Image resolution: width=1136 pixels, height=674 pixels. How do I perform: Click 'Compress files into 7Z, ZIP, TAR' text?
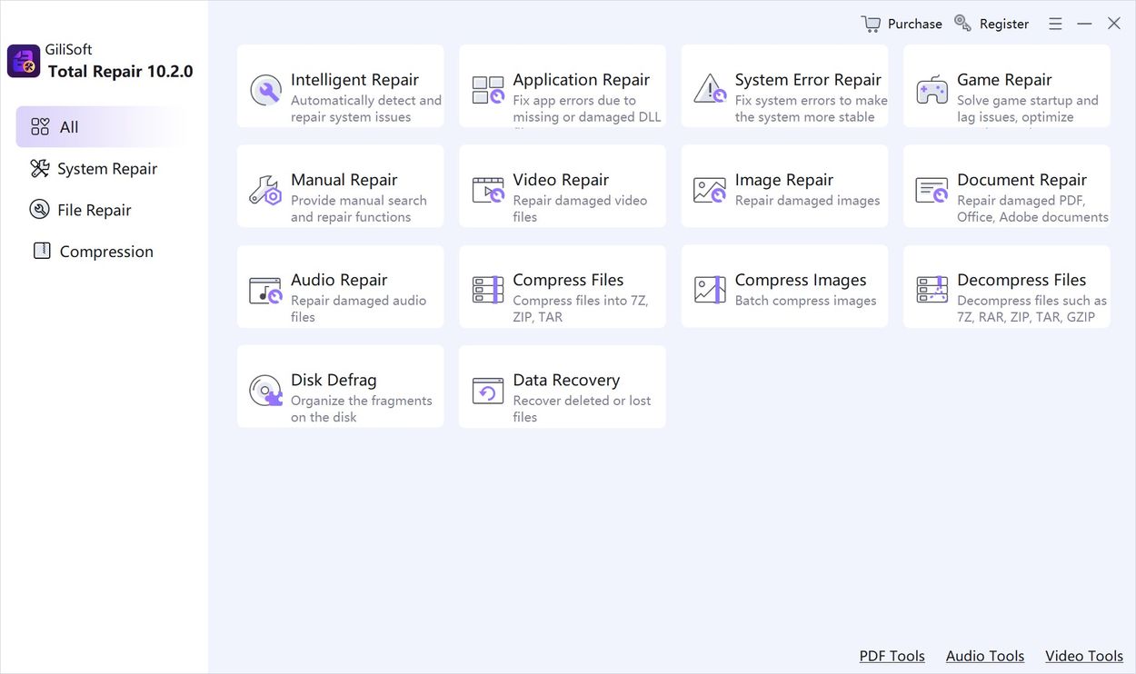[581, 309]
